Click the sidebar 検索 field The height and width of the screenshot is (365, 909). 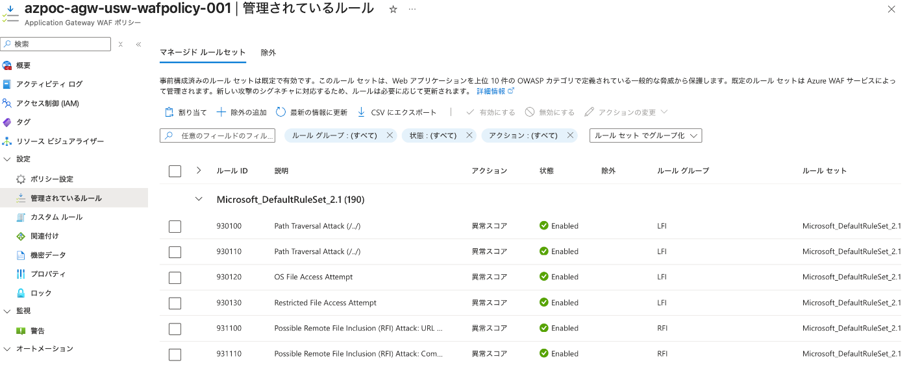click(x=56, y=44)
